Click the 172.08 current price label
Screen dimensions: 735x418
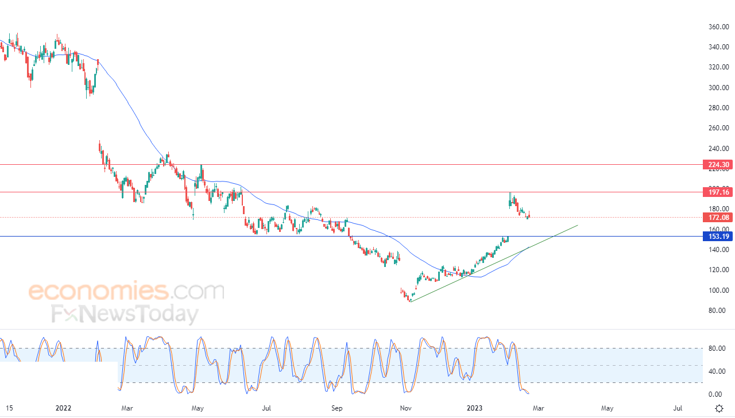tap(717, 217)
